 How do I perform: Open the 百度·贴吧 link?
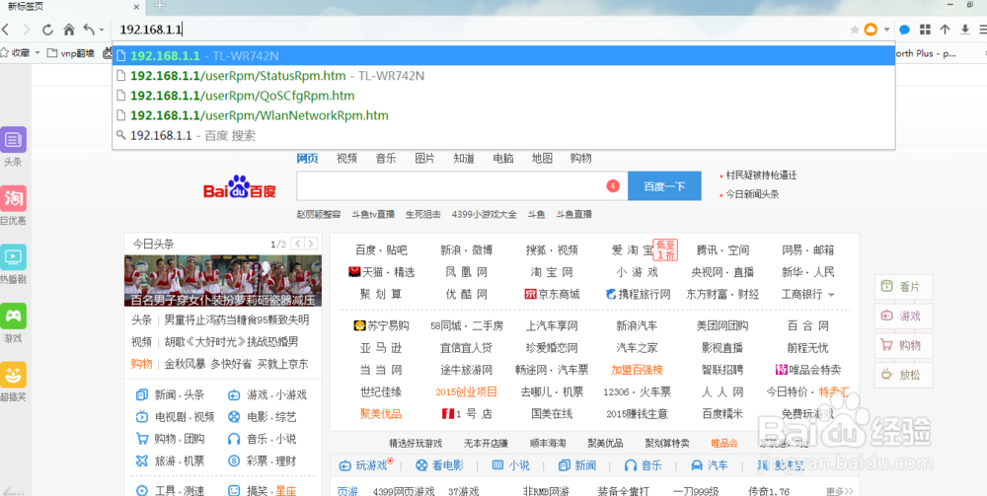(381, 250)
